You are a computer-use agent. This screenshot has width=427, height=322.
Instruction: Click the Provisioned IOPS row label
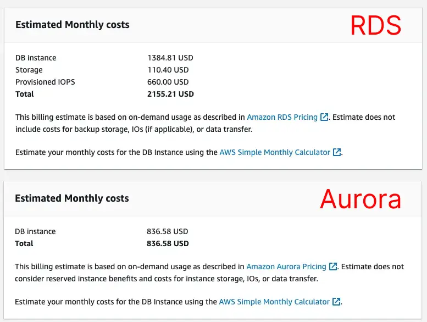45,82
